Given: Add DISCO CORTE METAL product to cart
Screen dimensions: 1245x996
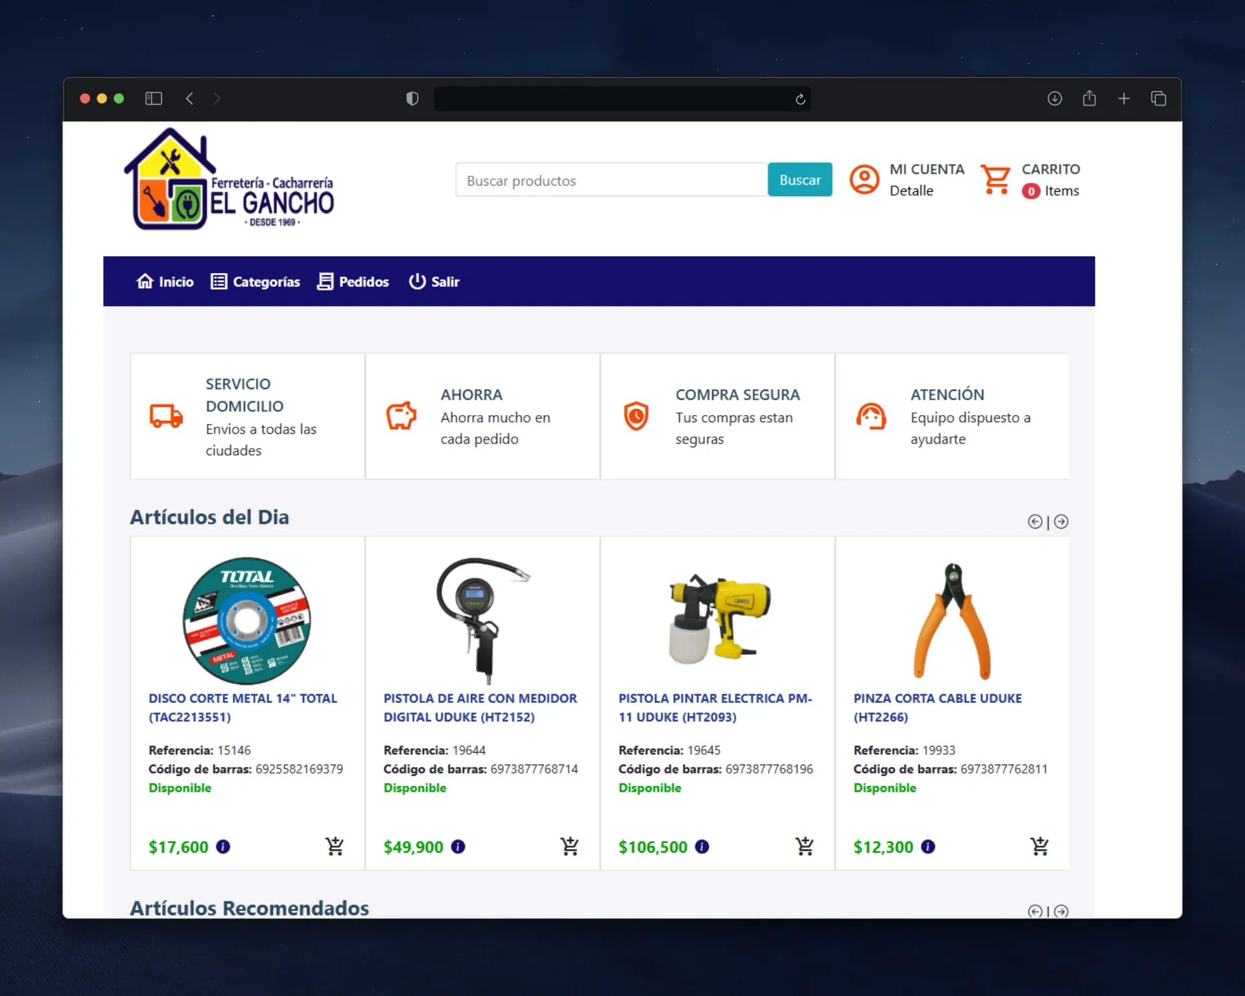Looking at the screenshot, I should tap(335, 846).
